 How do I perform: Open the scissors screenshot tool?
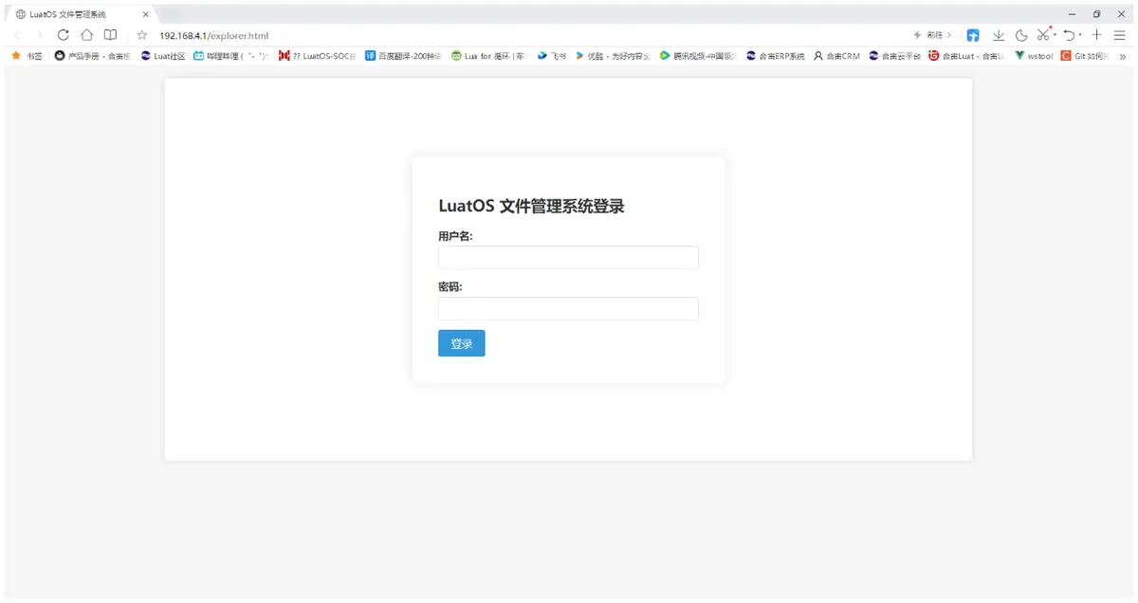[x=1043, y=34]
